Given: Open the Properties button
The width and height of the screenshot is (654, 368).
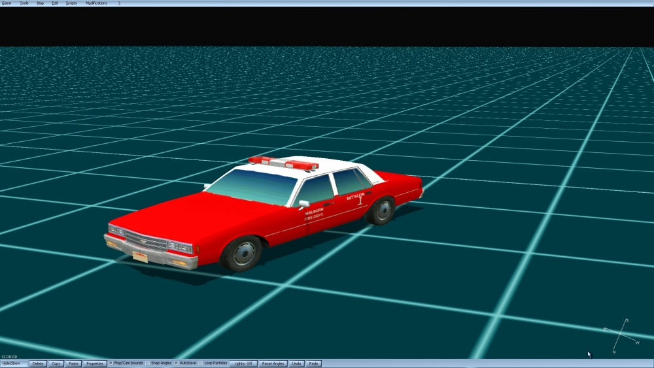Looking at the screenshot, I should (x=95, y=363).
